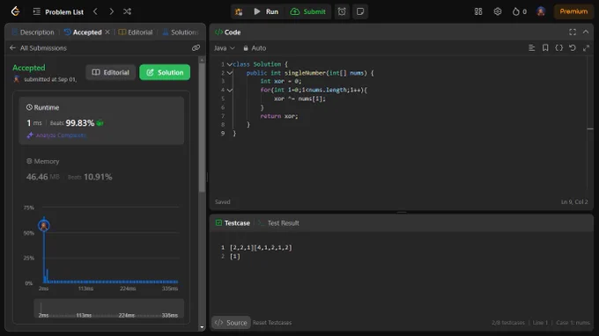Open the Java language dropdown
This screenshot has width=599, height=336.
[225, 48]
